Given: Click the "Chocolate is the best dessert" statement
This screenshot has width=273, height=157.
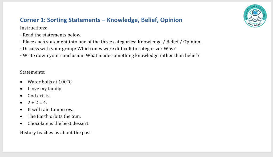Looking at the screenshot, I should coord(58,123).
